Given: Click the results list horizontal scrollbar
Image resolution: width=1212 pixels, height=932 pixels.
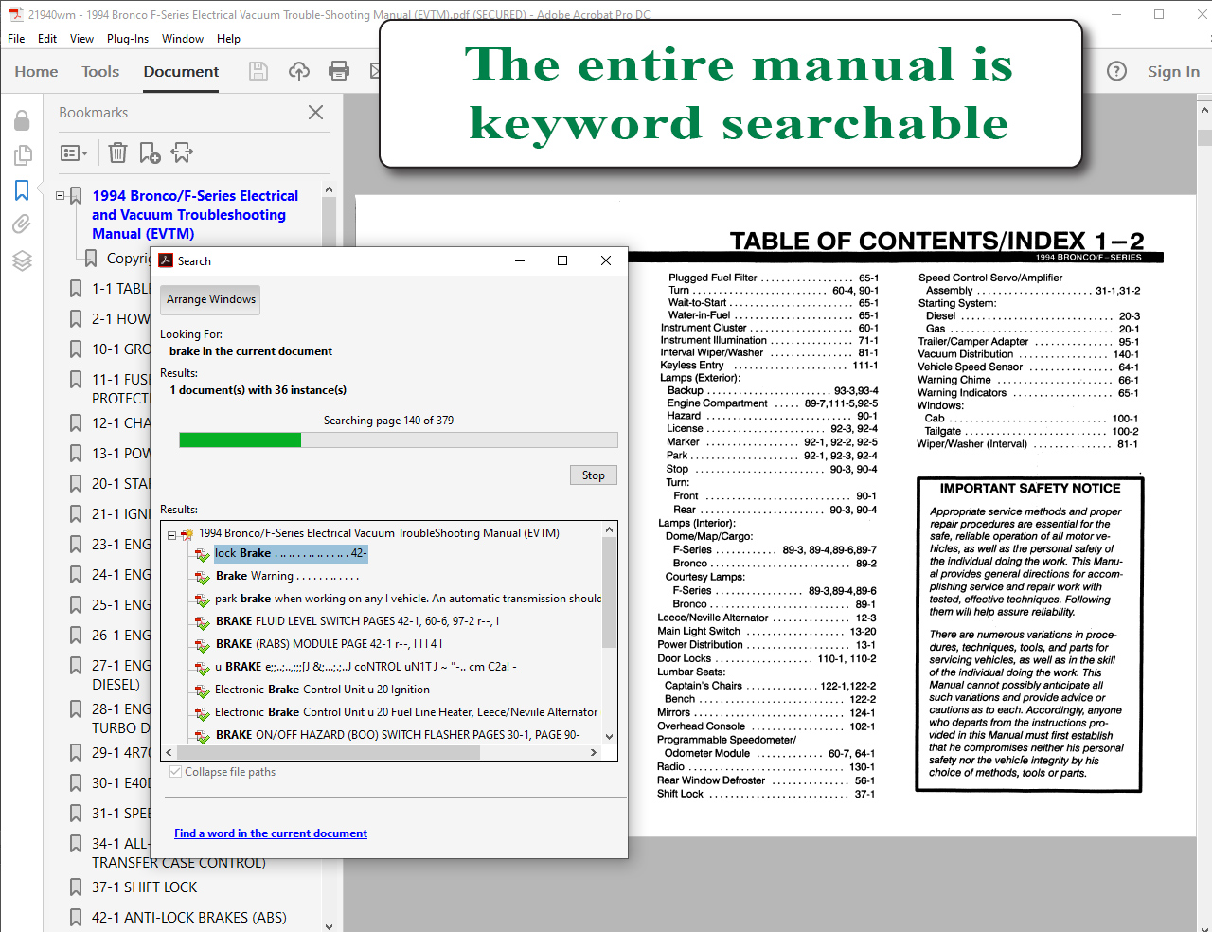Looking at the screenshot, I should pyautogui.click(x=327, y=753).
